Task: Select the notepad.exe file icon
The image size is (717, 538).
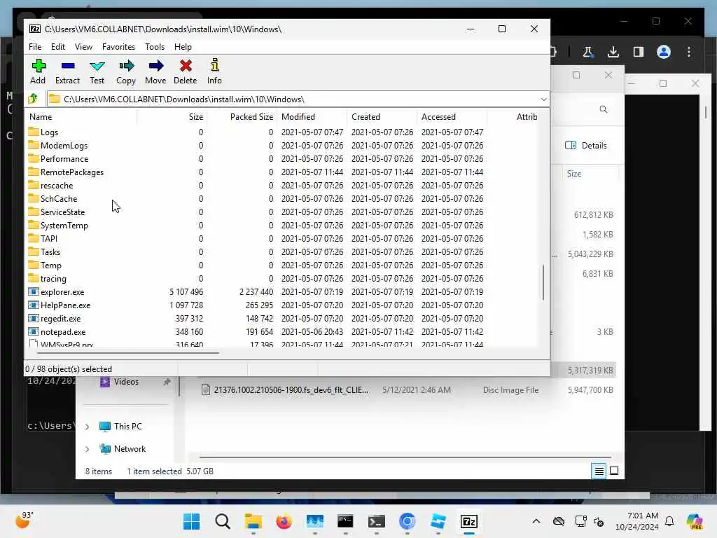Action: (x=33, y=331)
